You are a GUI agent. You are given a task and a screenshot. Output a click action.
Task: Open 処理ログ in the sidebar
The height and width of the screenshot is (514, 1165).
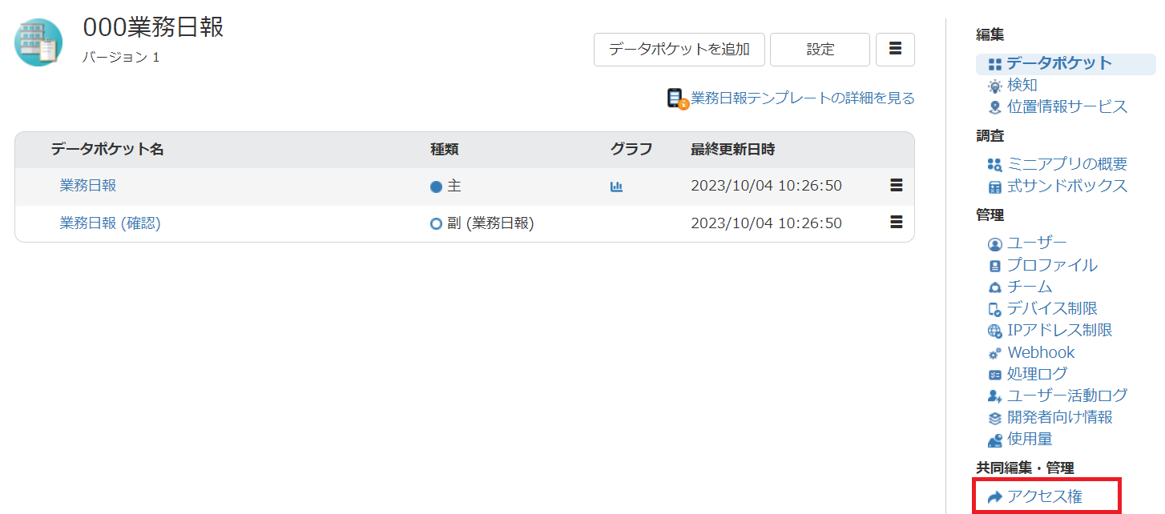(1037, 374)
